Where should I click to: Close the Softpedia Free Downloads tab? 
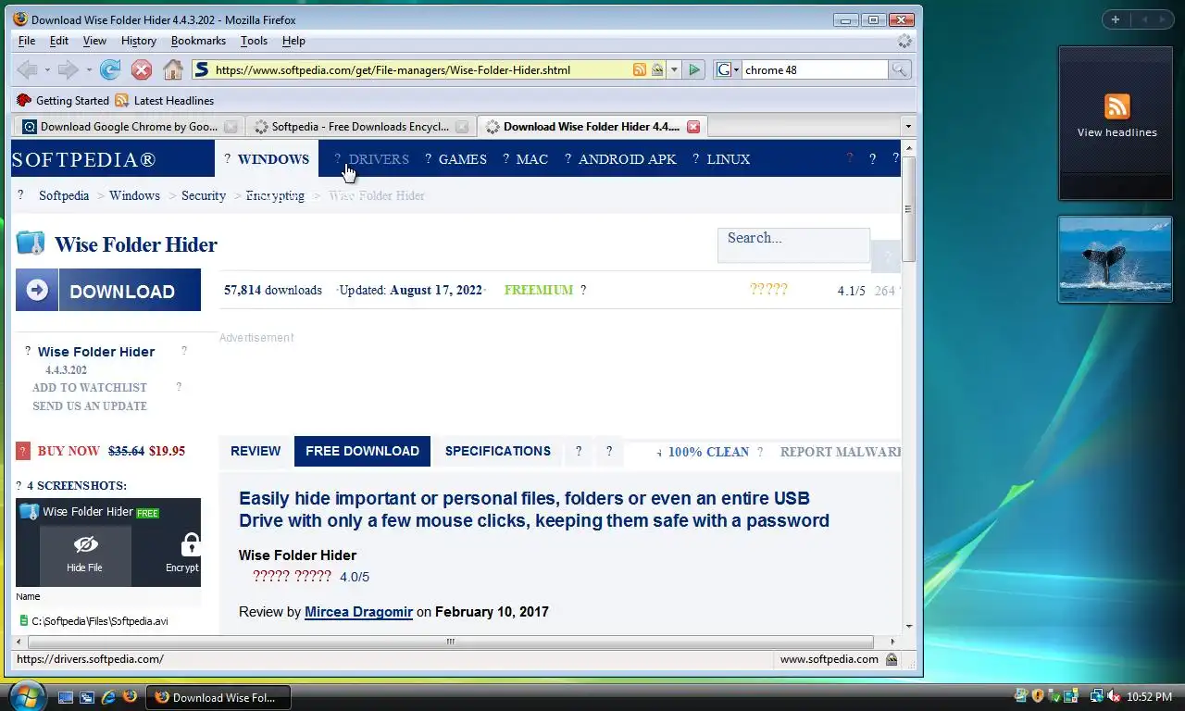(463, 127)
